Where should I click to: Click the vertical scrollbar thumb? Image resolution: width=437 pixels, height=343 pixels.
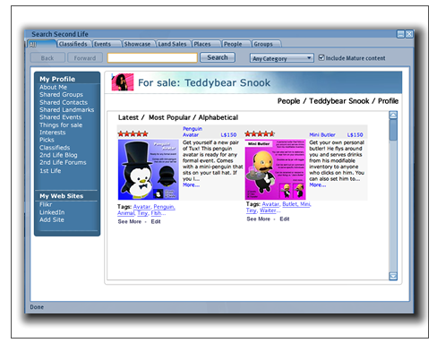393,130
